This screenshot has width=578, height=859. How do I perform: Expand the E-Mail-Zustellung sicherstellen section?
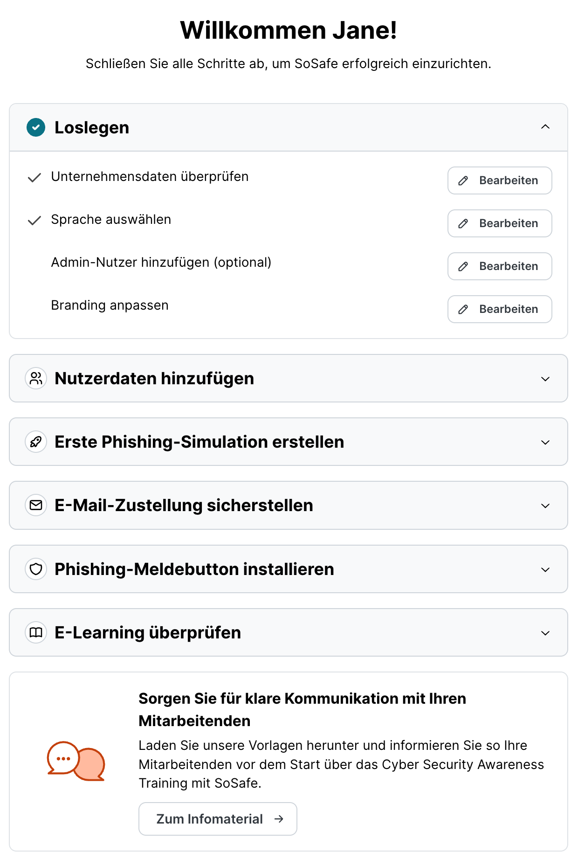pyautogui.click(x=545, y=505)
